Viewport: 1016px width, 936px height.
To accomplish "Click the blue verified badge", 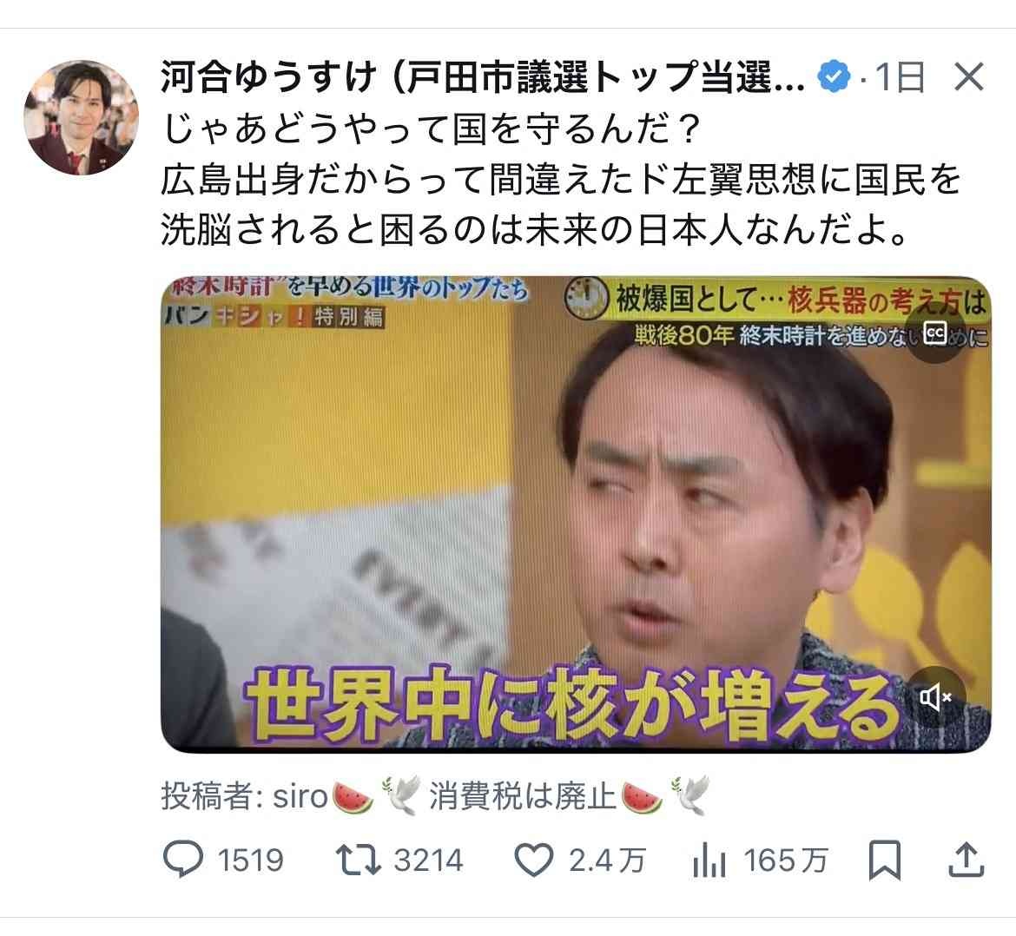I will (x=834, y=77).
